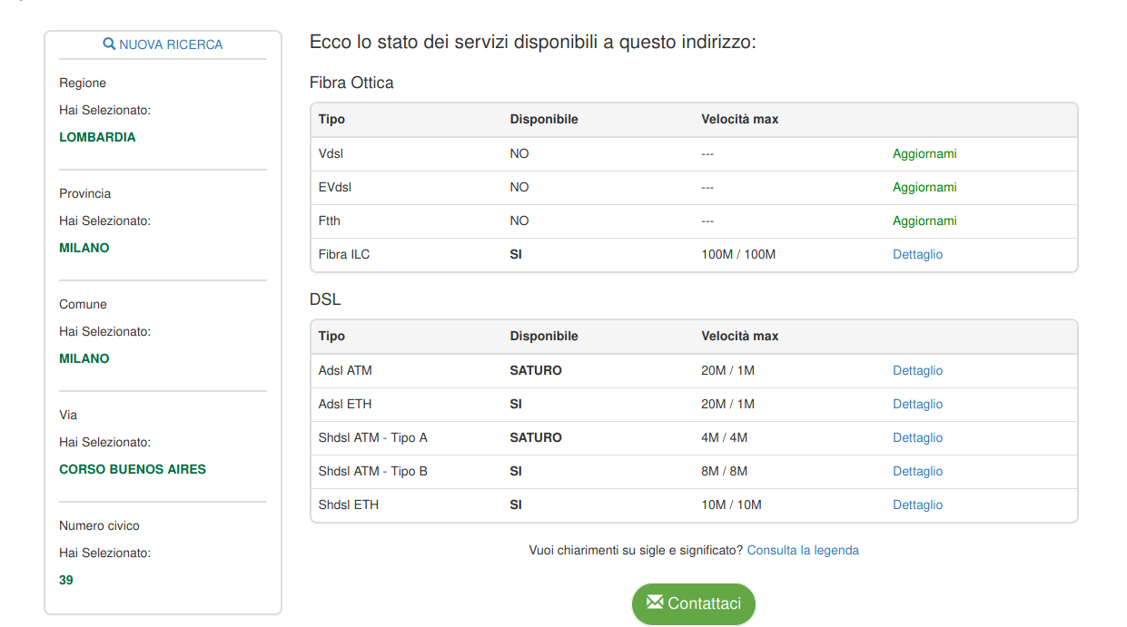Click the magnifier icon beside Nuova Ricerca
This screenshot has width=1127, height=627.
pyautogui.click(x=109, y=44)
